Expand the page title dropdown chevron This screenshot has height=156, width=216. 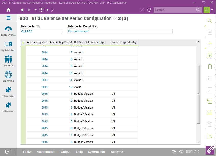coord(115,18)
